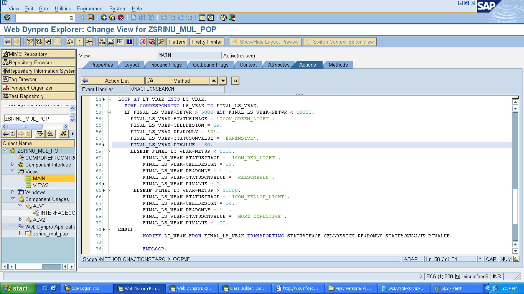Collapse the ZSRINU_MUL_POP root node
The width and height of the screenshot is (524, 294).
(x=5, y=151)
